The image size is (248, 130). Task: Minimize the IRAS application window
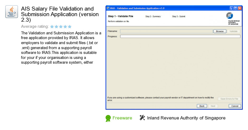click(x=232, y=8)
